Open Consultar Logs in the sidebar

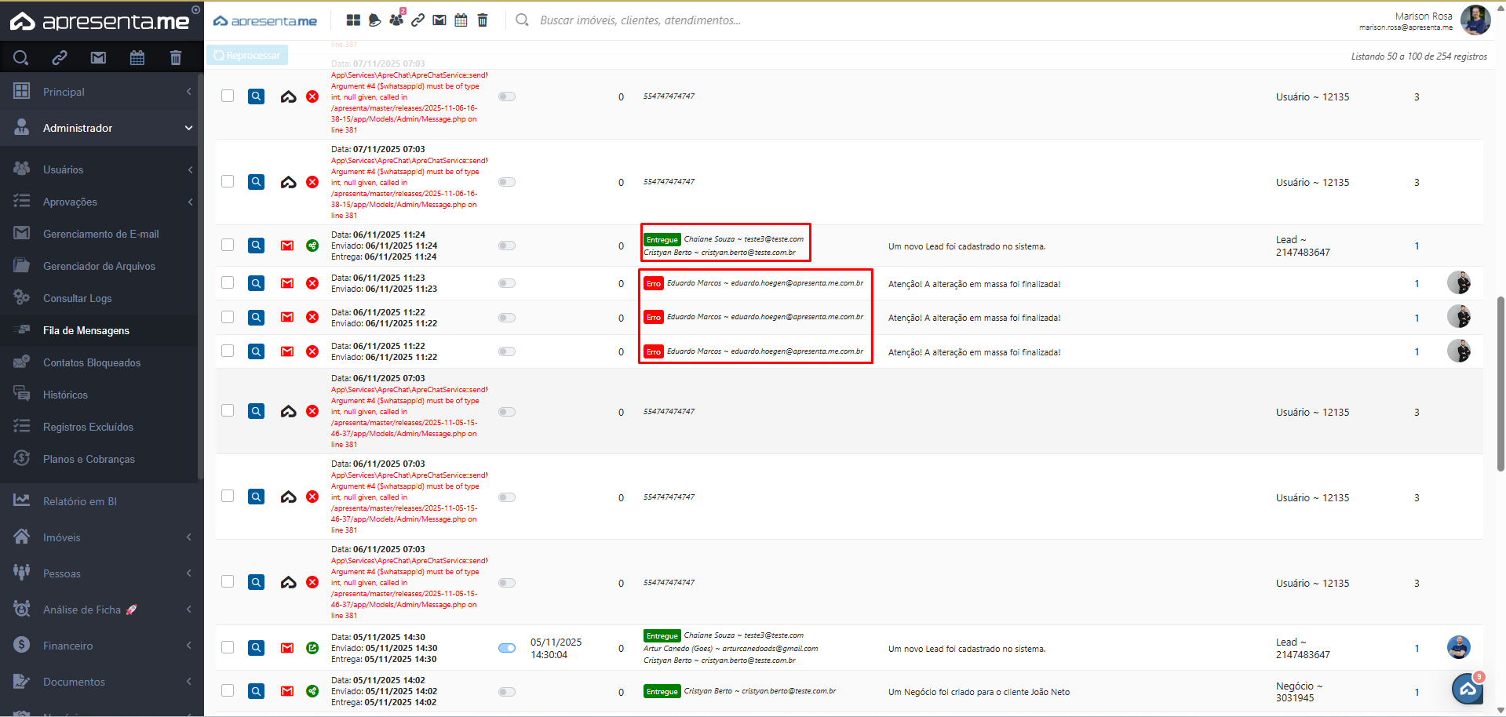click(x=77, y=298)
